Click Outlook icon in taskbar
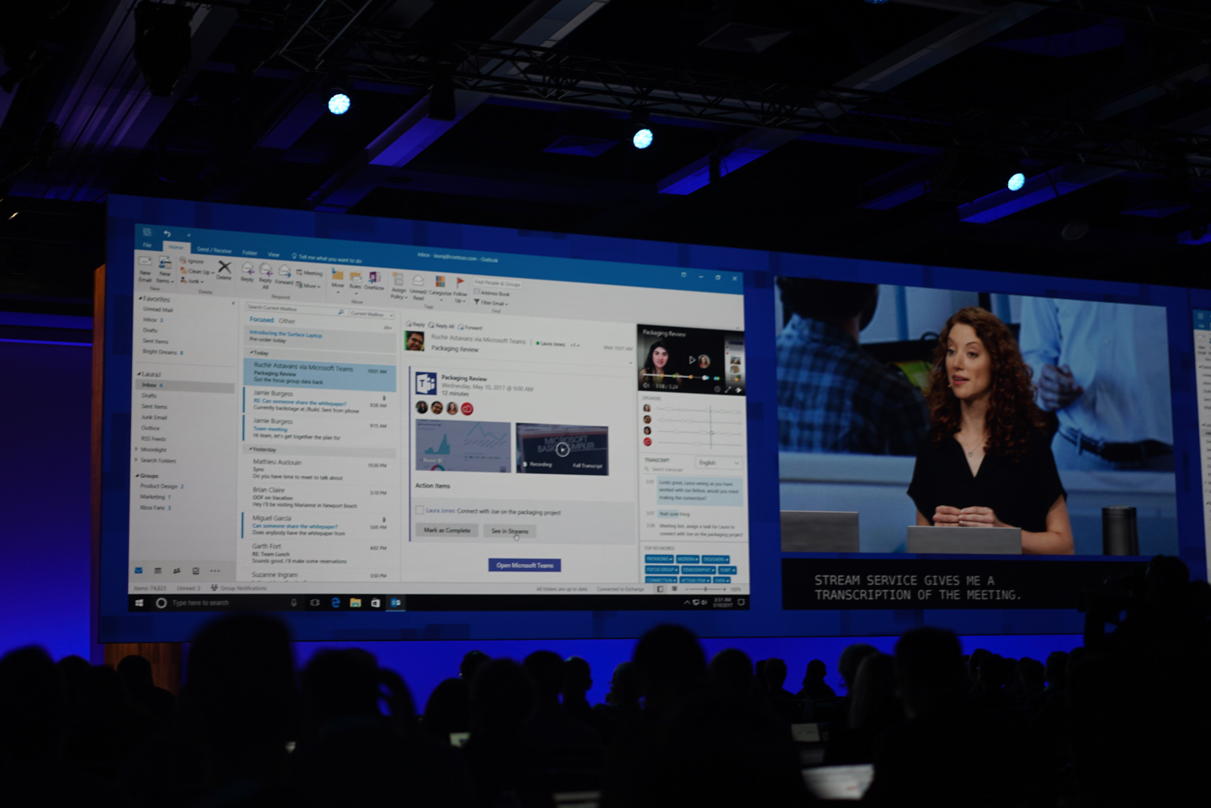This screenshot has width=1211, height=808. (395, 603)
